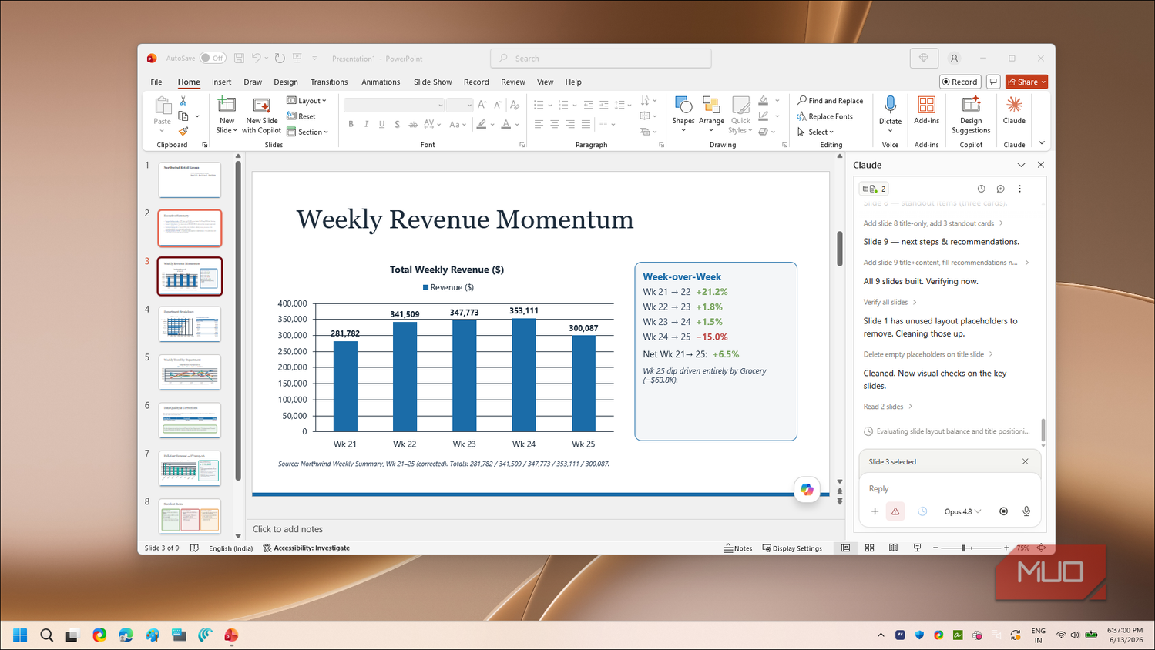Open the Slide Show tab
The height and width of the screenshot is (650, 1155).
pyautogui.click(x=432, y=82)
